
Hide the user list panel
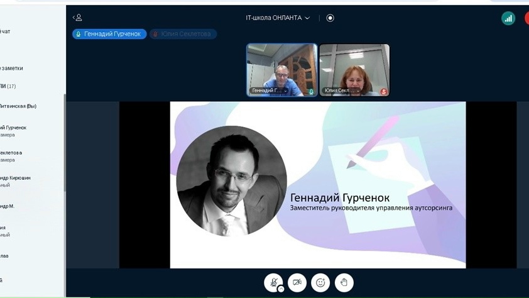coord(77,18)
